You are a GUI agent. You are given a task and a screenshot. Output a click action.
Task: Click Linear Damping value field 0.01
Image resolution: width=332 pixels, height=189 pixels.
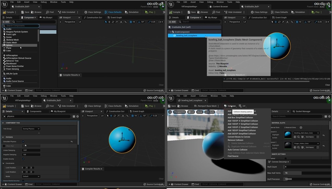click(x=31, y=150)
